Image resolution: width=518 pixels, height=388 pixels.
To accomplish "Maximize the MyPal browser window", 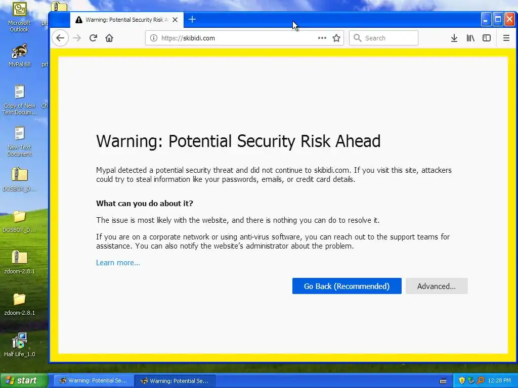I will 498,20.
